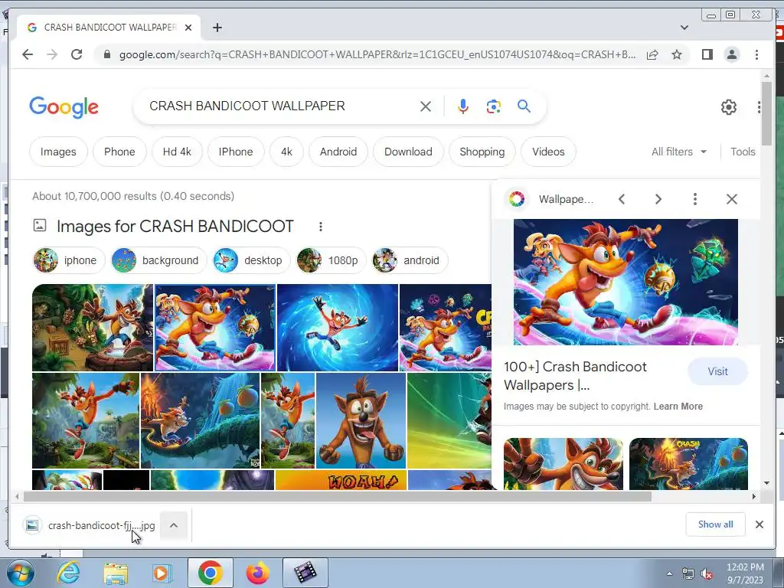The image size is (784, 588).
Task: View site information lock icon
Action: pos(106,54)
